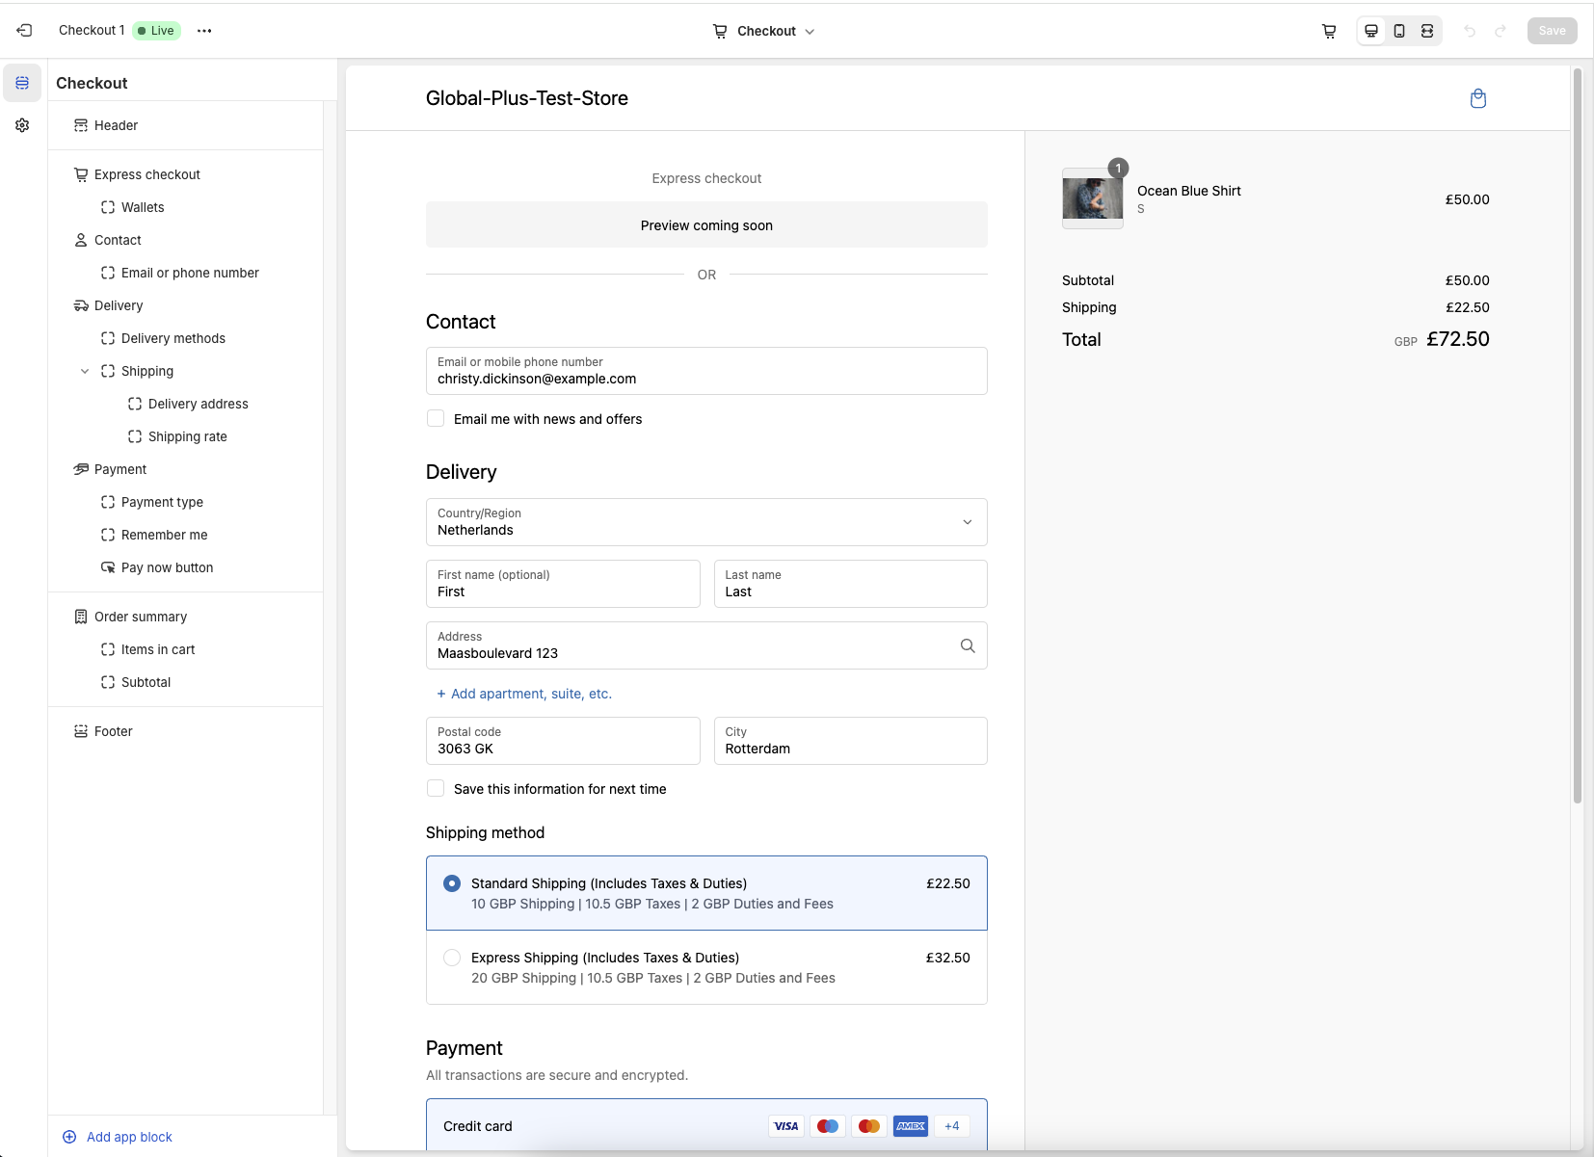Click the Preview coming soon button
1594x1157 pixels.
(x=706, y=224)
